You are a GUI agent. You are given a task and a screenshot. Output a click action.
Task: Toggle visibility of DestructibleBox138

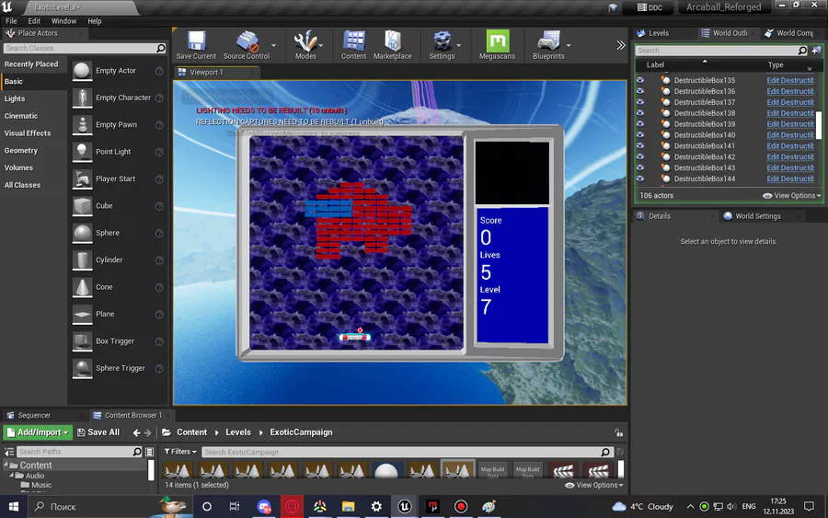click(640, 113)
